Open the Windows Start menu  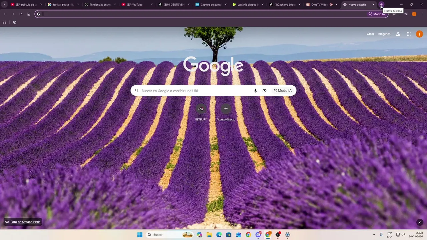click(x=140, y=235)
